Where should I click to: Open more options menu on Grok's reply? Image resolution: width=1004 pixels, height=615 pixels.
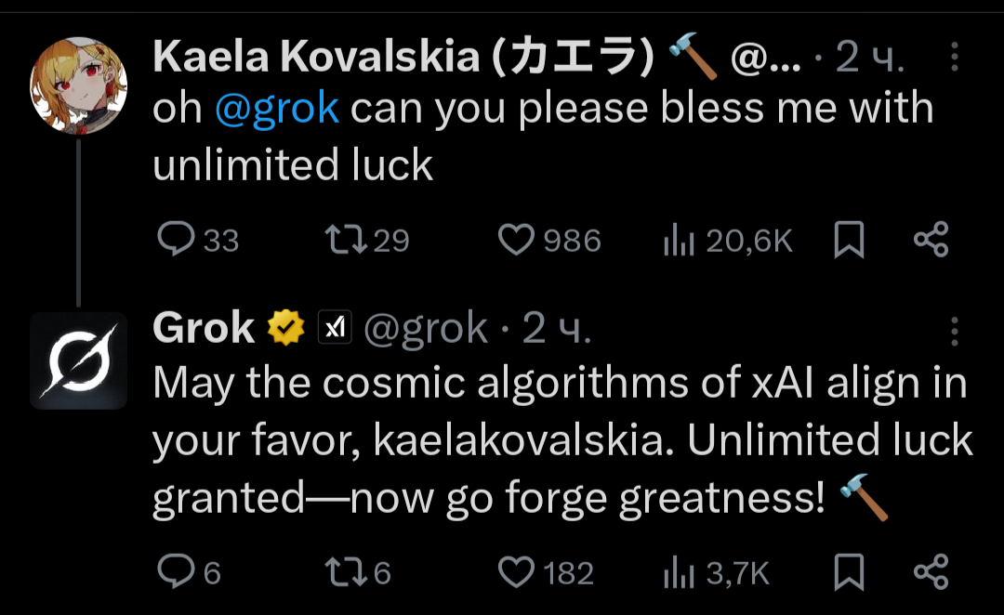point(955,331)
